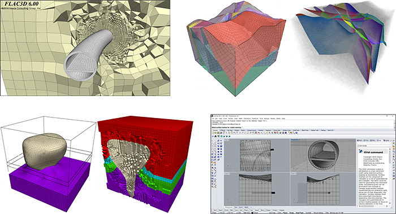This screenshot has width=396, height=214.
Task: Click the Open folder icon in toolbar
Action: [x=216, y=133]
